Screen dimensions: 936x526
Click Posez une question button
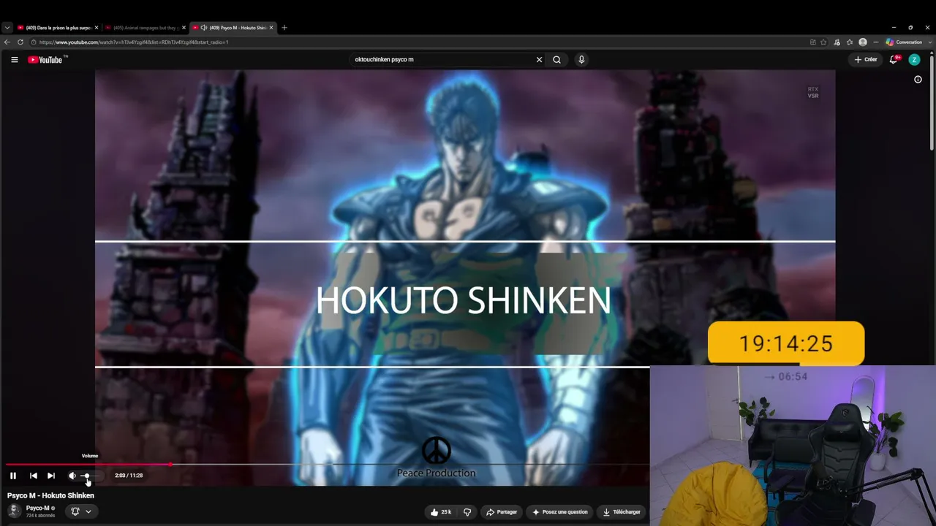[x=560, y=512]
